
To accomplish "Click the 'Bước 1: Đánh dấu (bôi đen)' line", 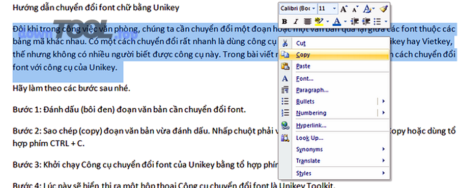I will 129,110.
